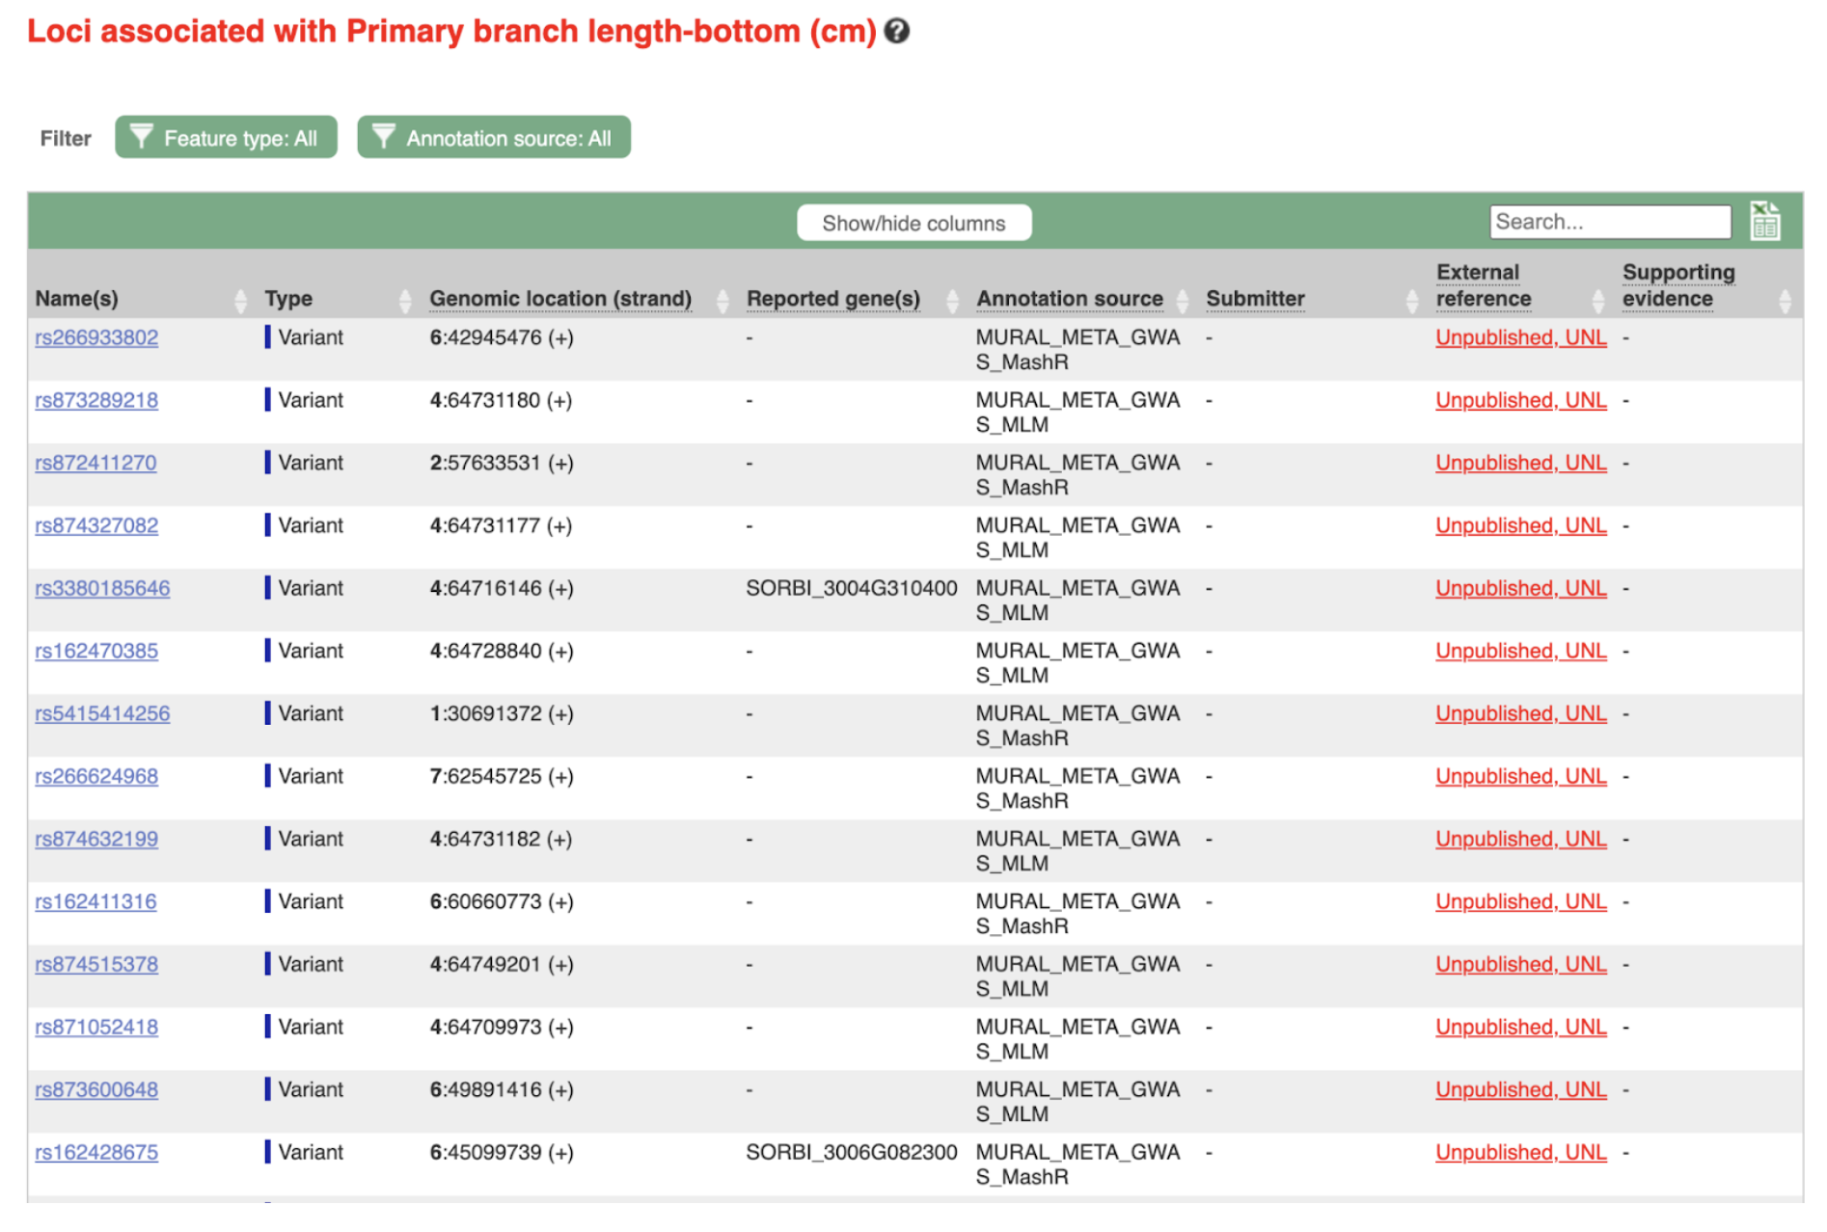Select genomic location 6:60660773 (+)
The height and width of the screenshot is (1232, 1827).
pyautogui.click(x=502, y=901)
